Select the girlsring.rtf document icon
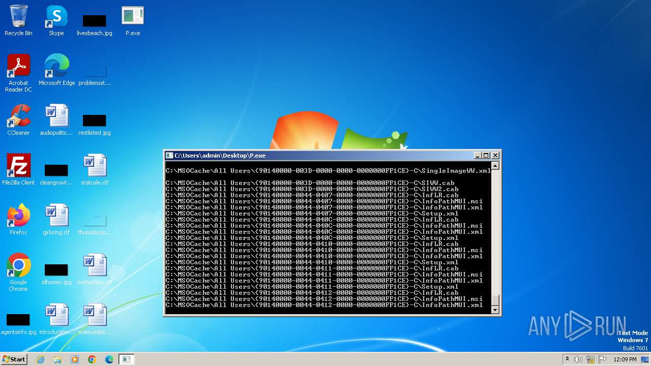The width and height of the screenshot is (651, 366). [x=56, y=220]
